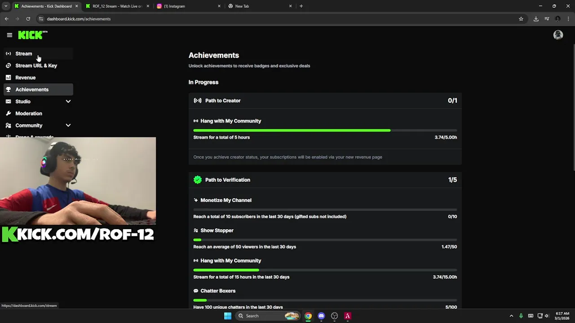
Task: Click the taskbar Search box
Action: (268, 316)
